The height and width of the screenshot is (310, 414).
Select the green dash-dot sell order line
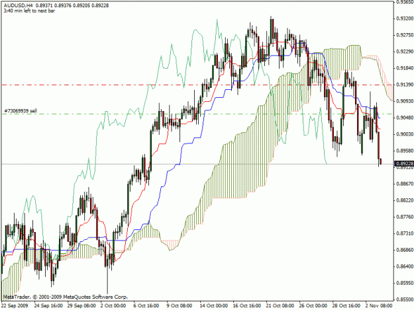(197, 114)
